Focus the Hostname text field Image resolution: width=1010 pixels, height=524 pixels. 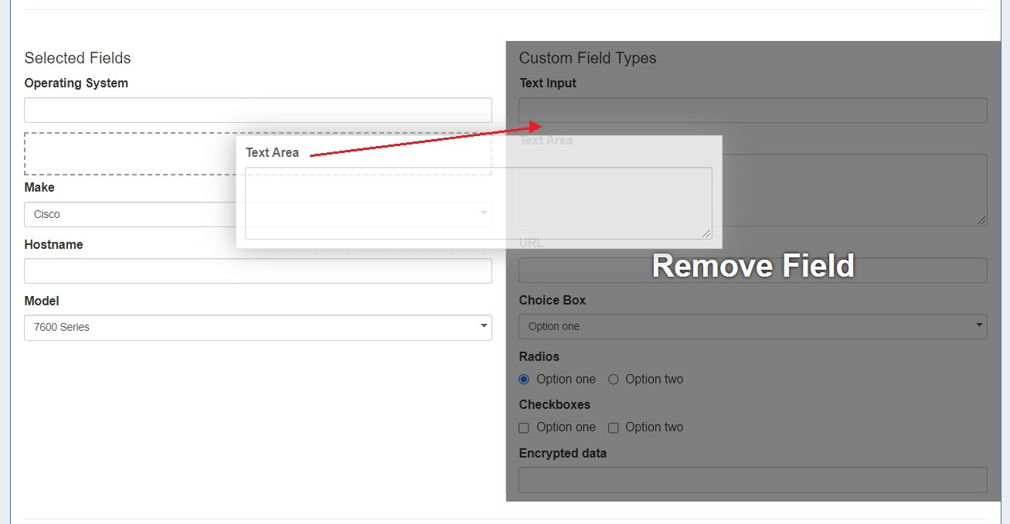click(257, 271)
